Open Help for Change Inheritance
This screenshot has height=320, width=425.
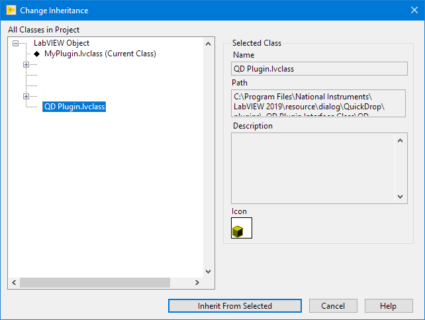click(389, 306)
